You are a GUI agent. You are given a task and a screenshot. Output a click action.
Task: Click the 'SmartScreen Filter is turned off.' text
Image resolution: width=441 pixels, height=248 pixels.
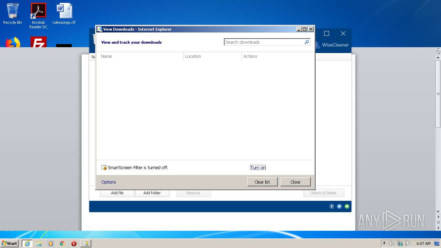click(138, 168)
